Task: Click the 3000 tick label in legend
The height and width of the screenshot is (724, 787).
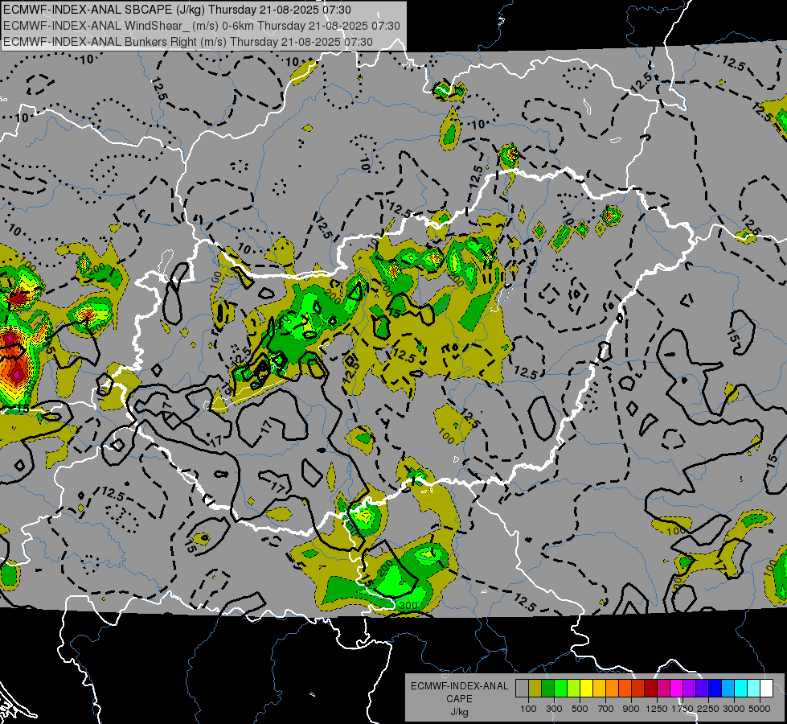Action: point(734,709)
